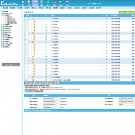This screenshot has width=135, height=135.
Task: Collapse the expanded 栏目管理 tree node
Action: pos(1,15)
